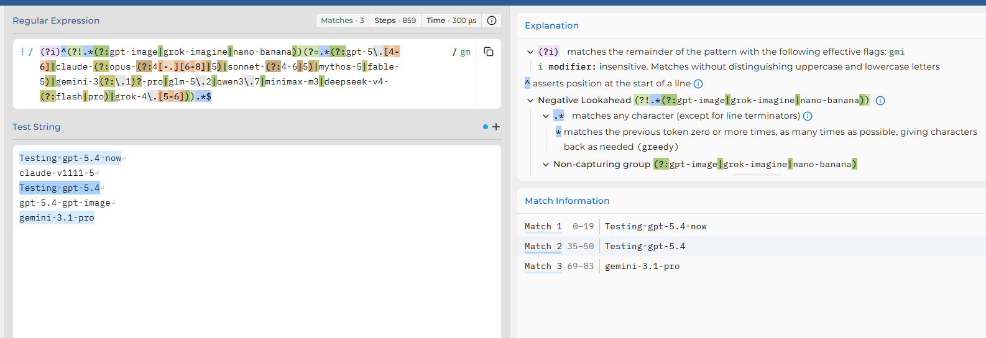Select Match 3 row in Match Information
986x338 pixels.
tap(752, 267)
